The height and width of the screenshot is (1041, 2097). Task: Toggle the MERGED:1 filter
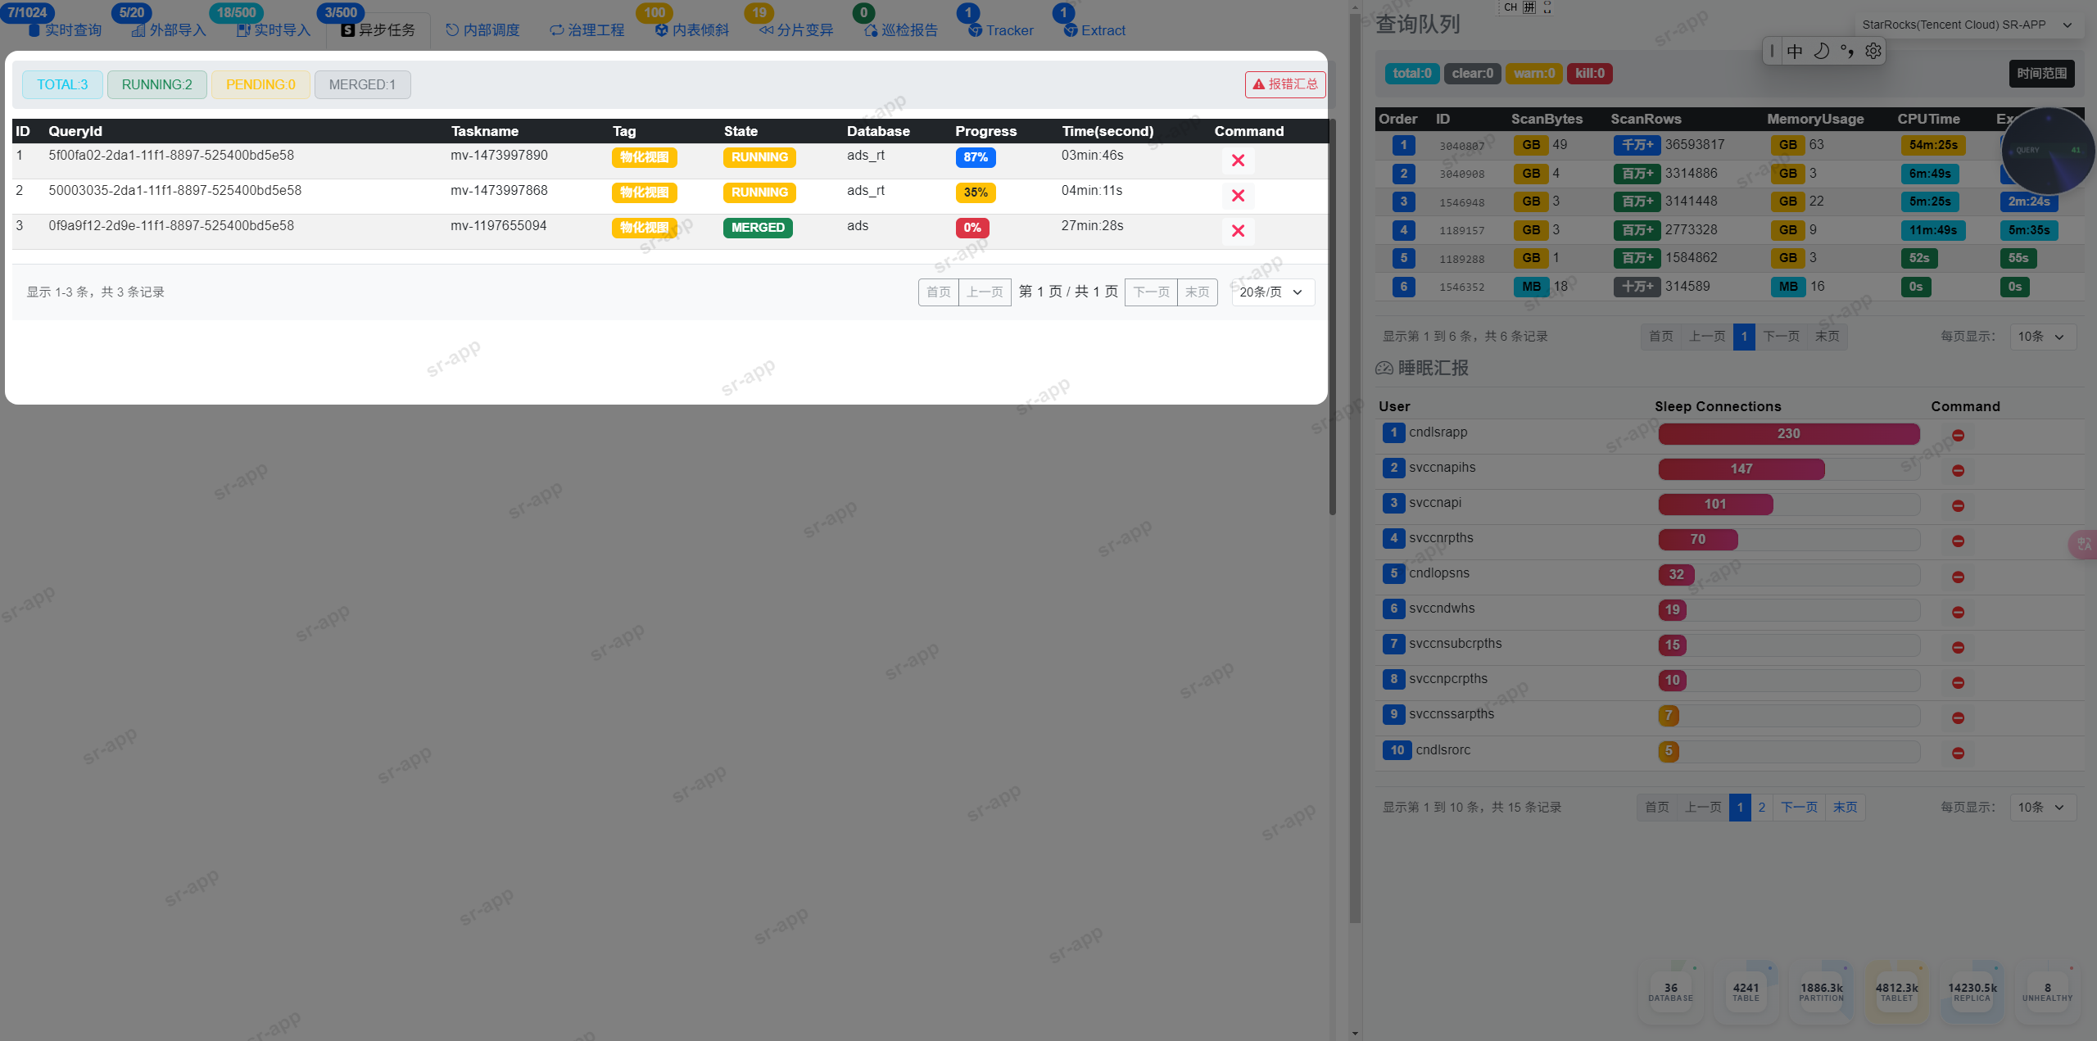(x=362, y=85)
